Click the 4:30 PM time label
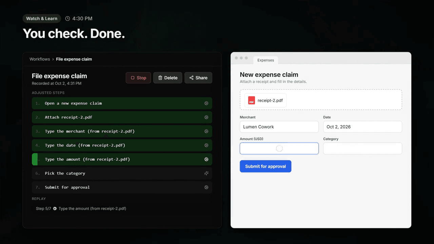The width and height of the screenshot is (434, 244). pyautogui.click(x=82, y=19)
